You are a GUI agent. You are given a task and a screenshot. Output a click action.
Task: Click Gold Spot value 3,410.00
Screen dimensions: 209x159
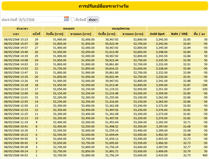[162, 155]
